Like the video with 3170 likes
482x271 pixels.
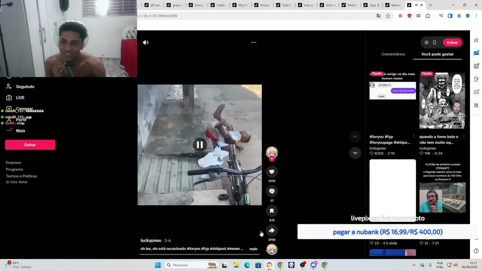(272, 172)
